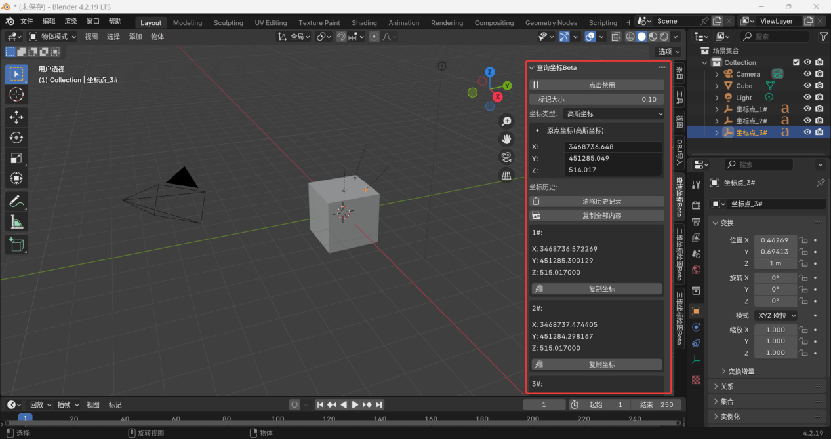The height and width of the screenshot is (439, 831).
Task: Toggle visibility of Light object
Action: pos(807,98)
